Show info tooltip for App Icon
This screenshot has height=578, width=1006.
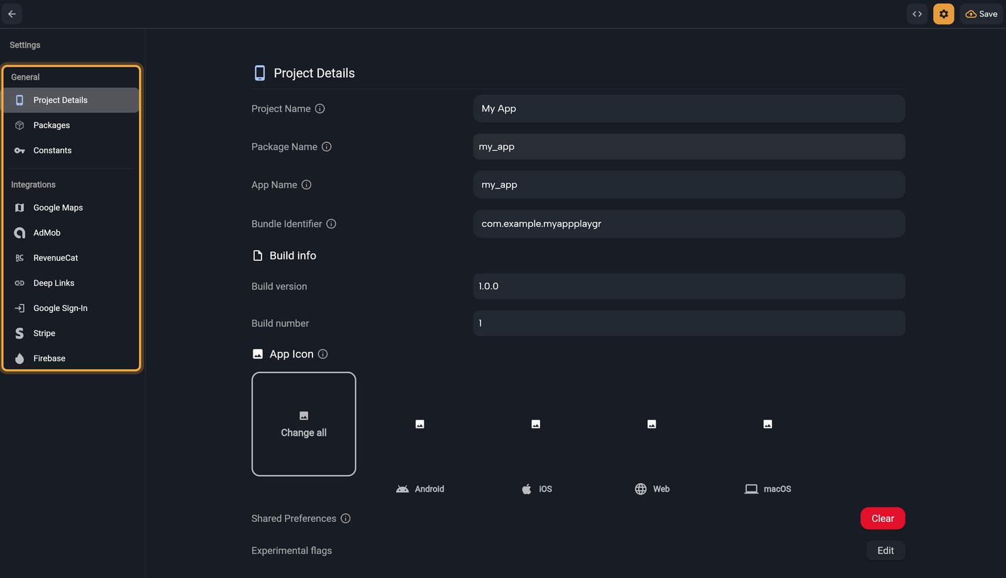tap(323, 354)
